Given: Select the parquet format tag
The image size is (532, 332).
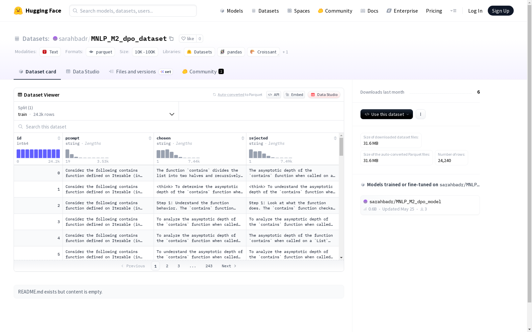Looking at the screenshot, I should pos(100,52).
